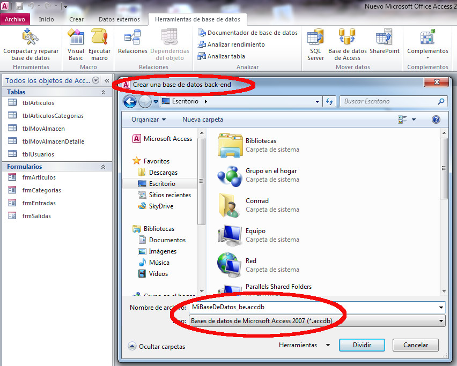Open the file type dropdown
The width and height of the screenshot is (457, 366).
(441, 321)
